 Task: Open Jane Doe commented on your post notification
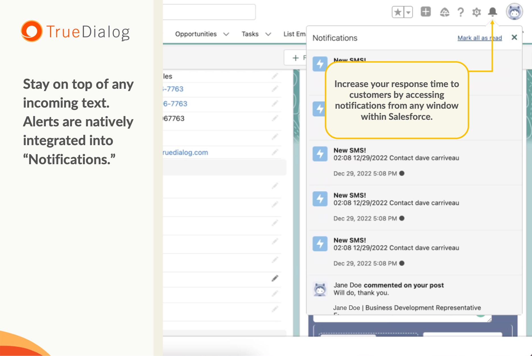388,289
